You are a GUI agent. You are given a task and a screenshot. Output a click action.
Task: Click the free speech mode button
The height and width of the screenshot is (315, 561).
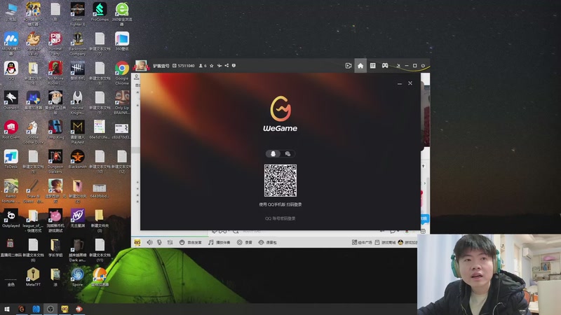pos(190,242)
